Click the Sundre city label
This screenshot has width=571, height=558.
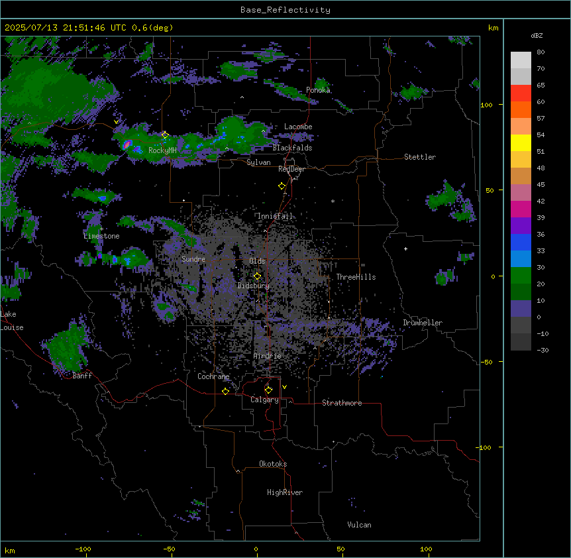(193, 259)
